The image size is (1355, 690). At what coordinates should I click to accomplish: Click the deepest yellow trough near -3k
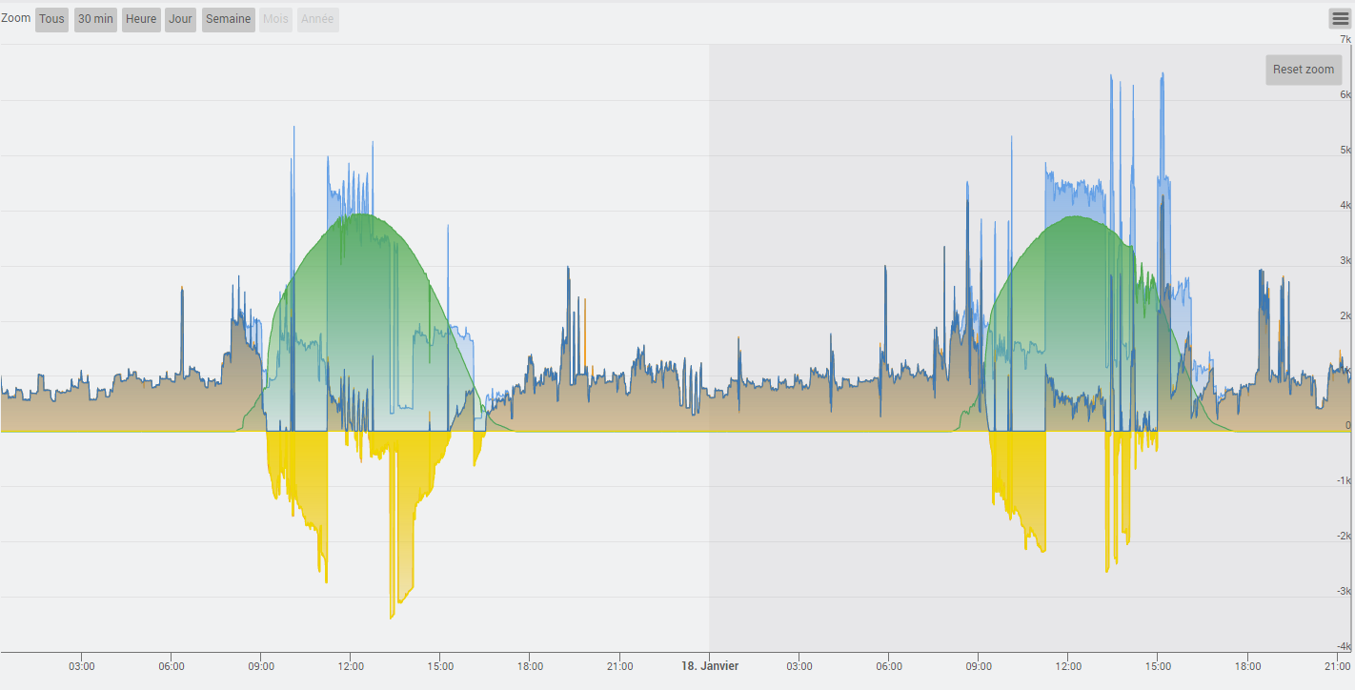(x=392, y=615)
